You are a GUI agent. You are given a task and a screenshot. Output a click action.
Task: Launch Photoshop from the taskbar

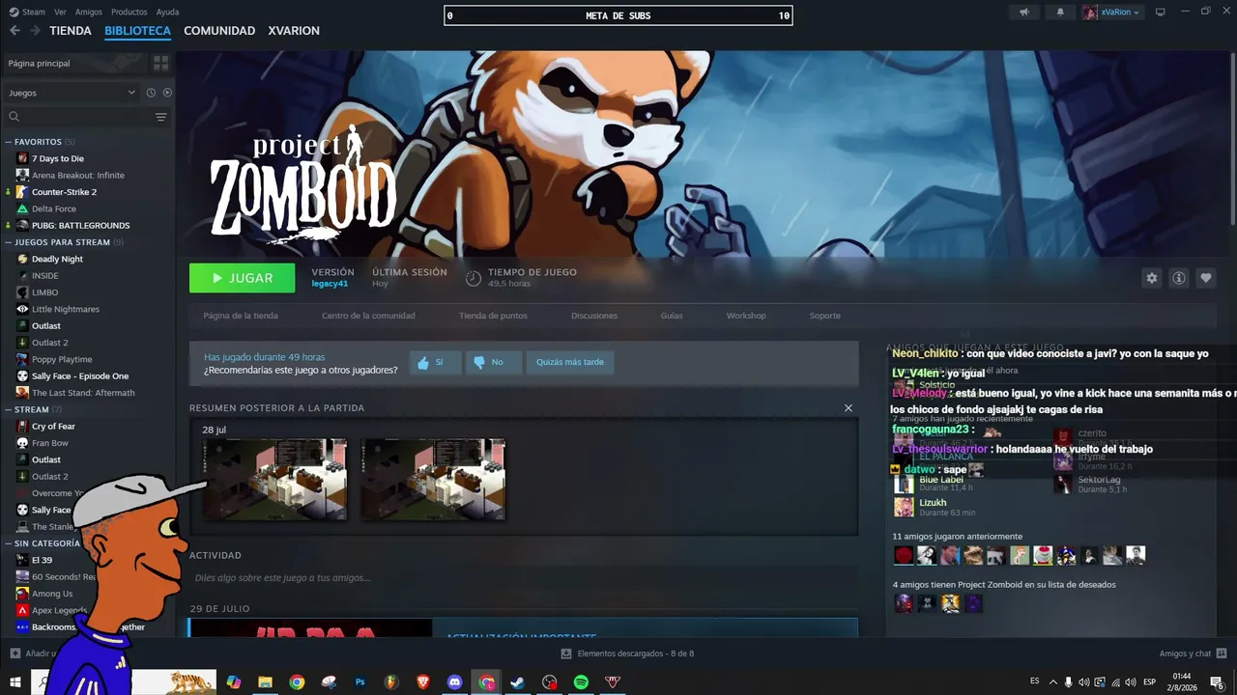coord(360,682)
